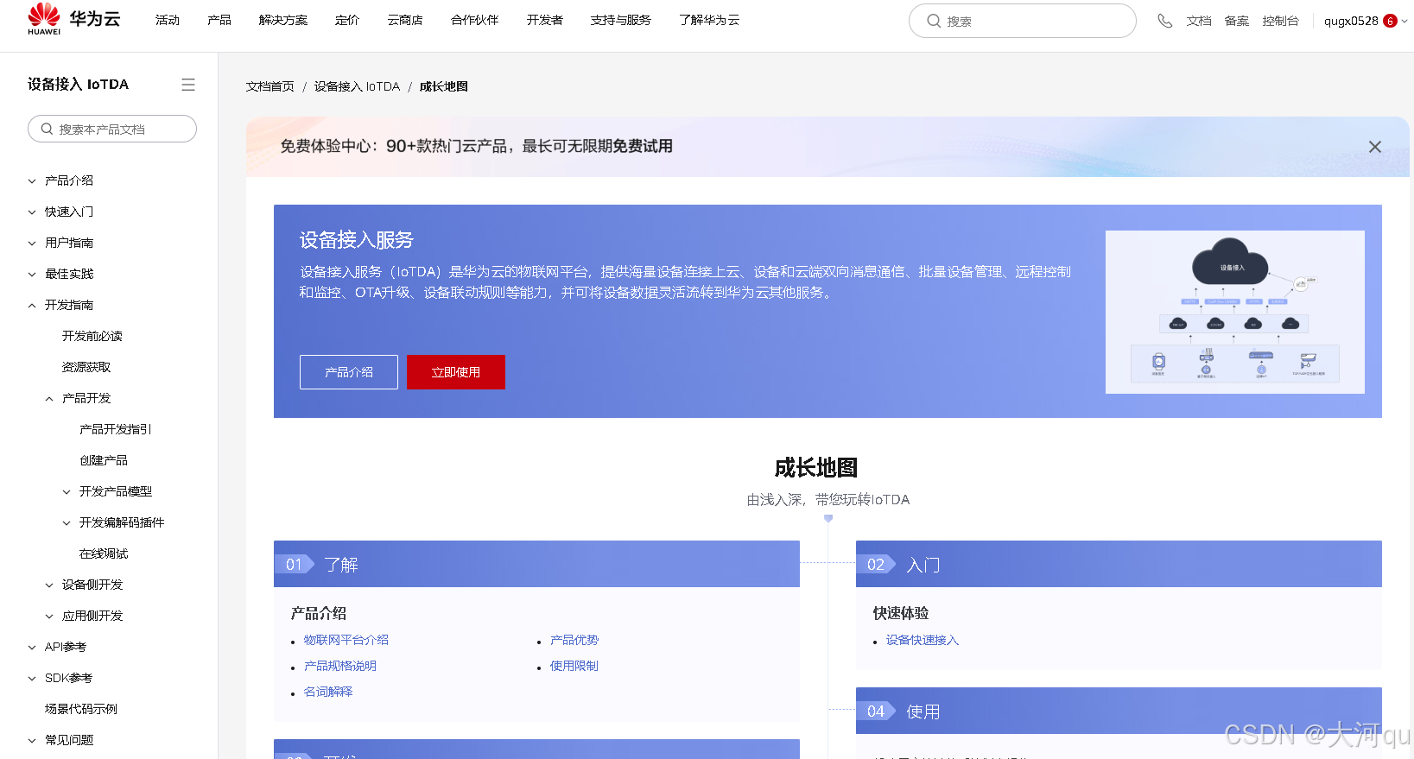The image size is (1414, 759).
Task: Open the 活动 top menu
Action: (168, 20)
